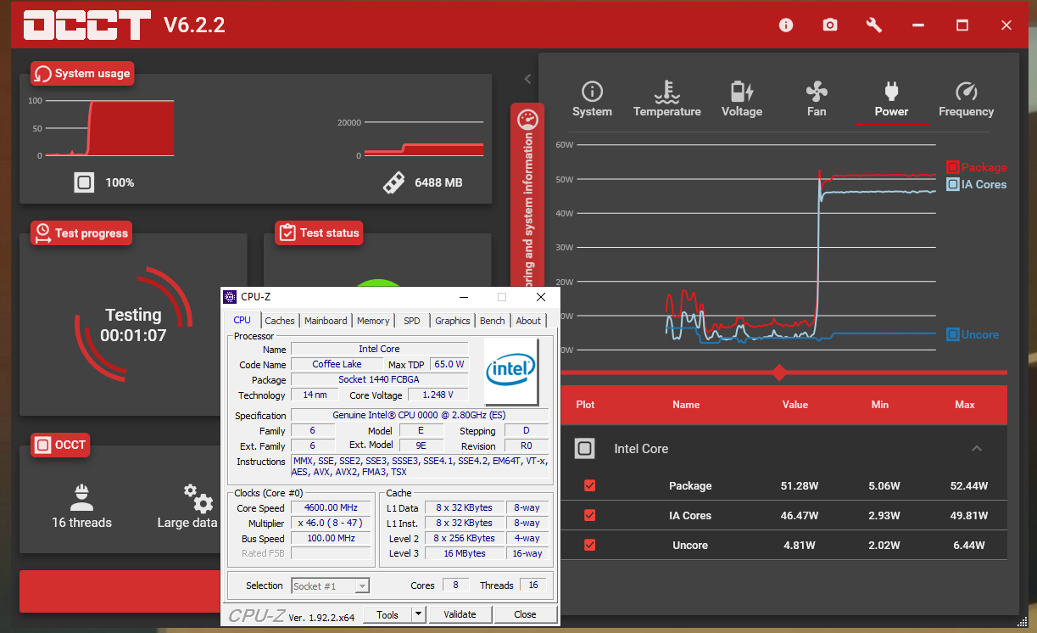Screen dimensions: 1037x633
Task: Click the Test status clipboard icon
Action: click(x=287, y=232)
